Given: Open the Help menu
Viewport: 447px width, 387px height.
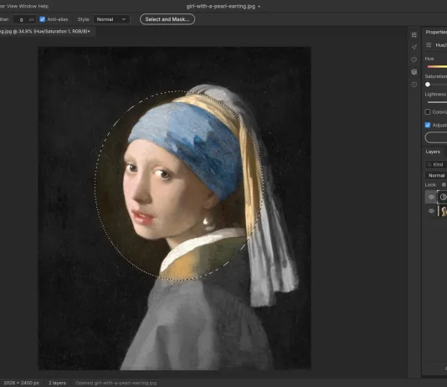Looking at the screenshot, I should pos(43,6).
